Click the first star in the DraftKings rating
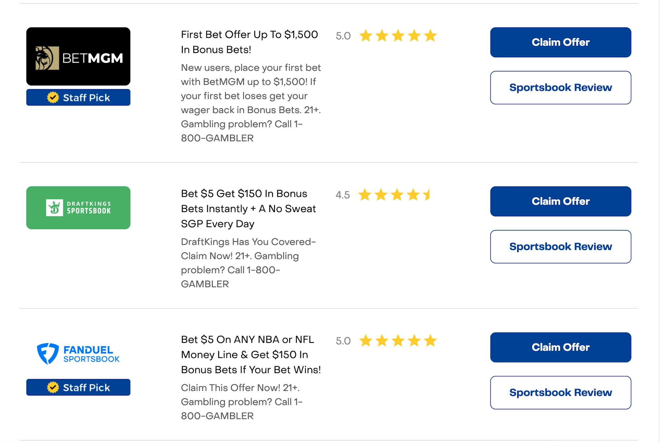 365,195
